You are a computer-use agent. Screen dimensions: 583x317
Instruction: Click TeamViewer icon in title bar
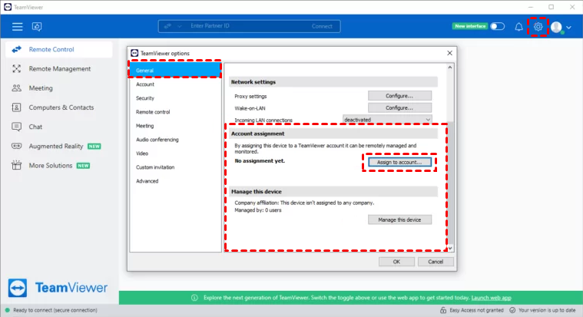tap(8, 7)
